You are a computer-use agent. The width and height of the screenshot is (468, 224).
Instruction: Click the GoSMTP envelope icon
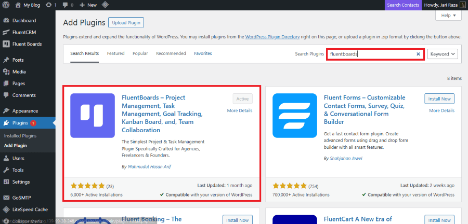coord(6,198)
